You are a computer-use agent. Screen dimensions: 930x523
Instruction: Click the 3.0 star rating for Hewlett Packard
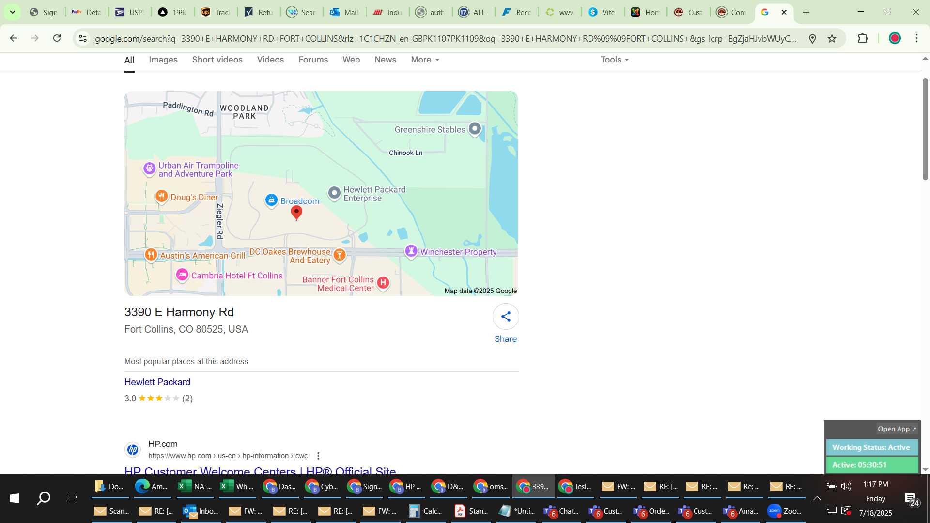158,399
